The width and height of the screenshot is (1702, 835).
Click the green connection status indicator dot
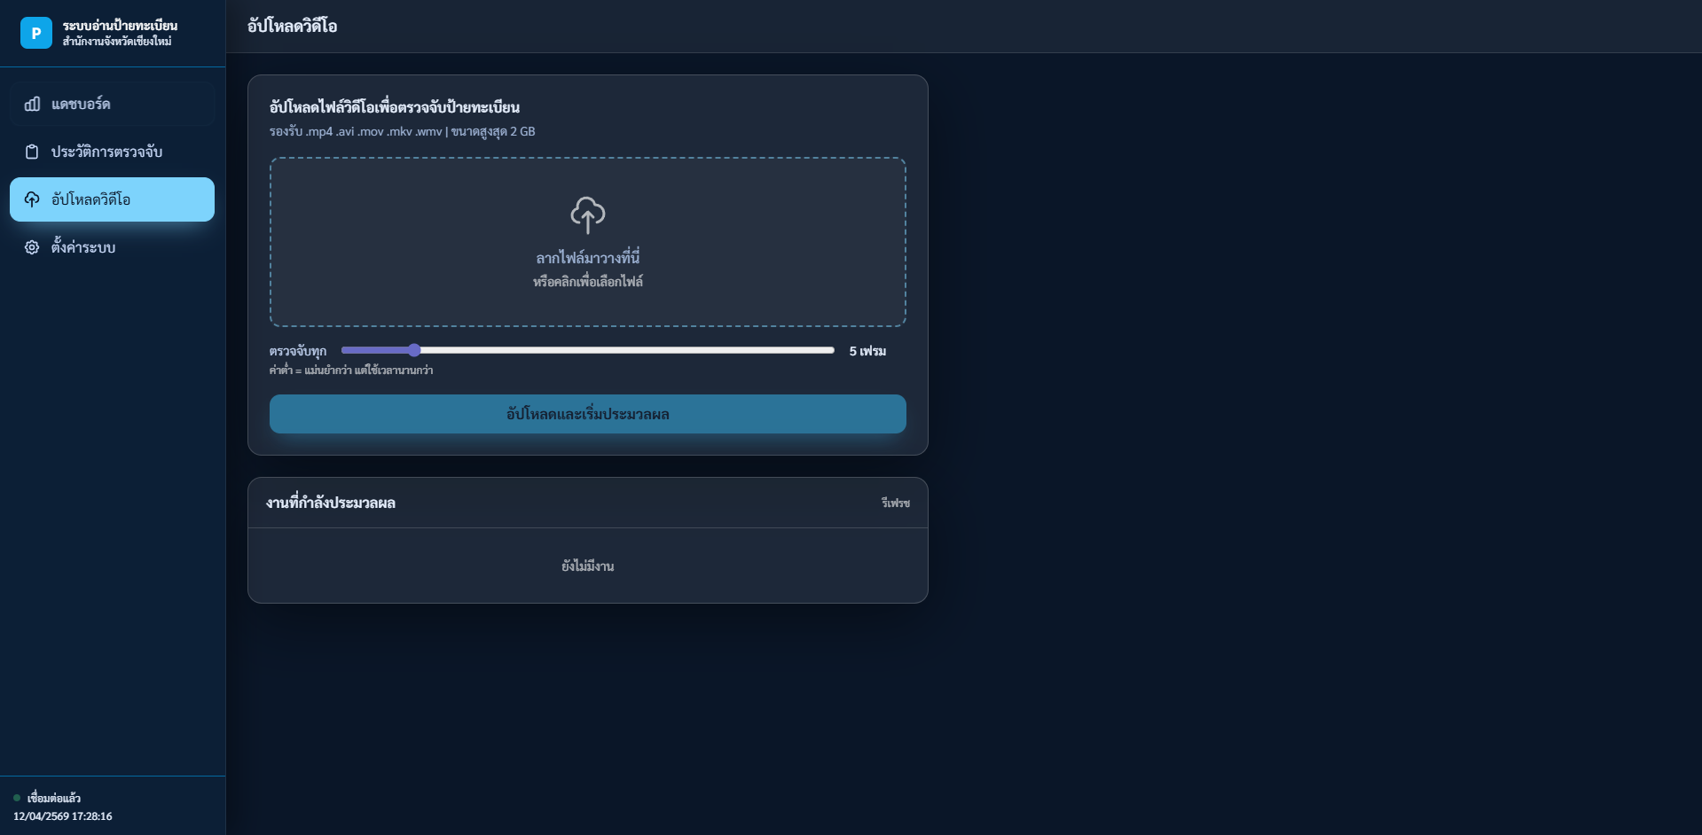click(18, 797)
